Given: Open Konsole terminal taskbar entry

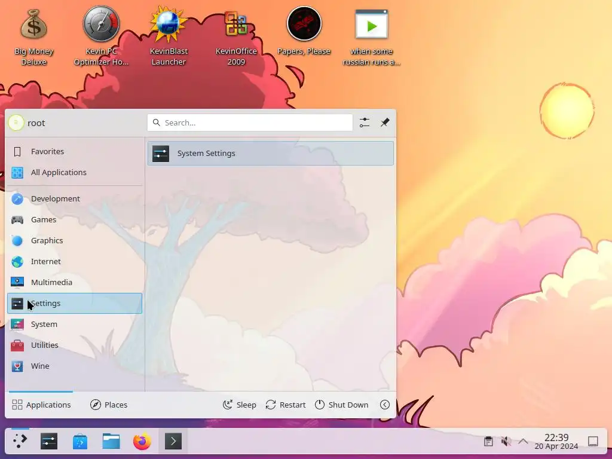Looking at the screenshot, I should click(x=173, y=441).
